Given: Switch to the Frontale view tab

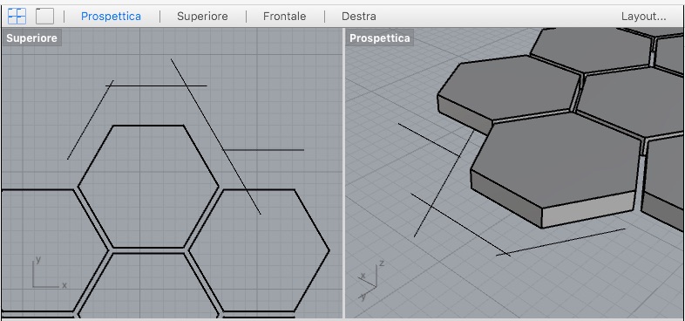Looking at the screenshot, I should [284, 17].
